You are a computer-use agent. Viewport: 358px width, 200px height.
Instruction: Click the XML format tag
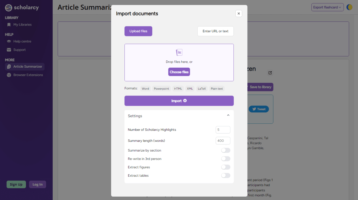[x=190, y=89]
